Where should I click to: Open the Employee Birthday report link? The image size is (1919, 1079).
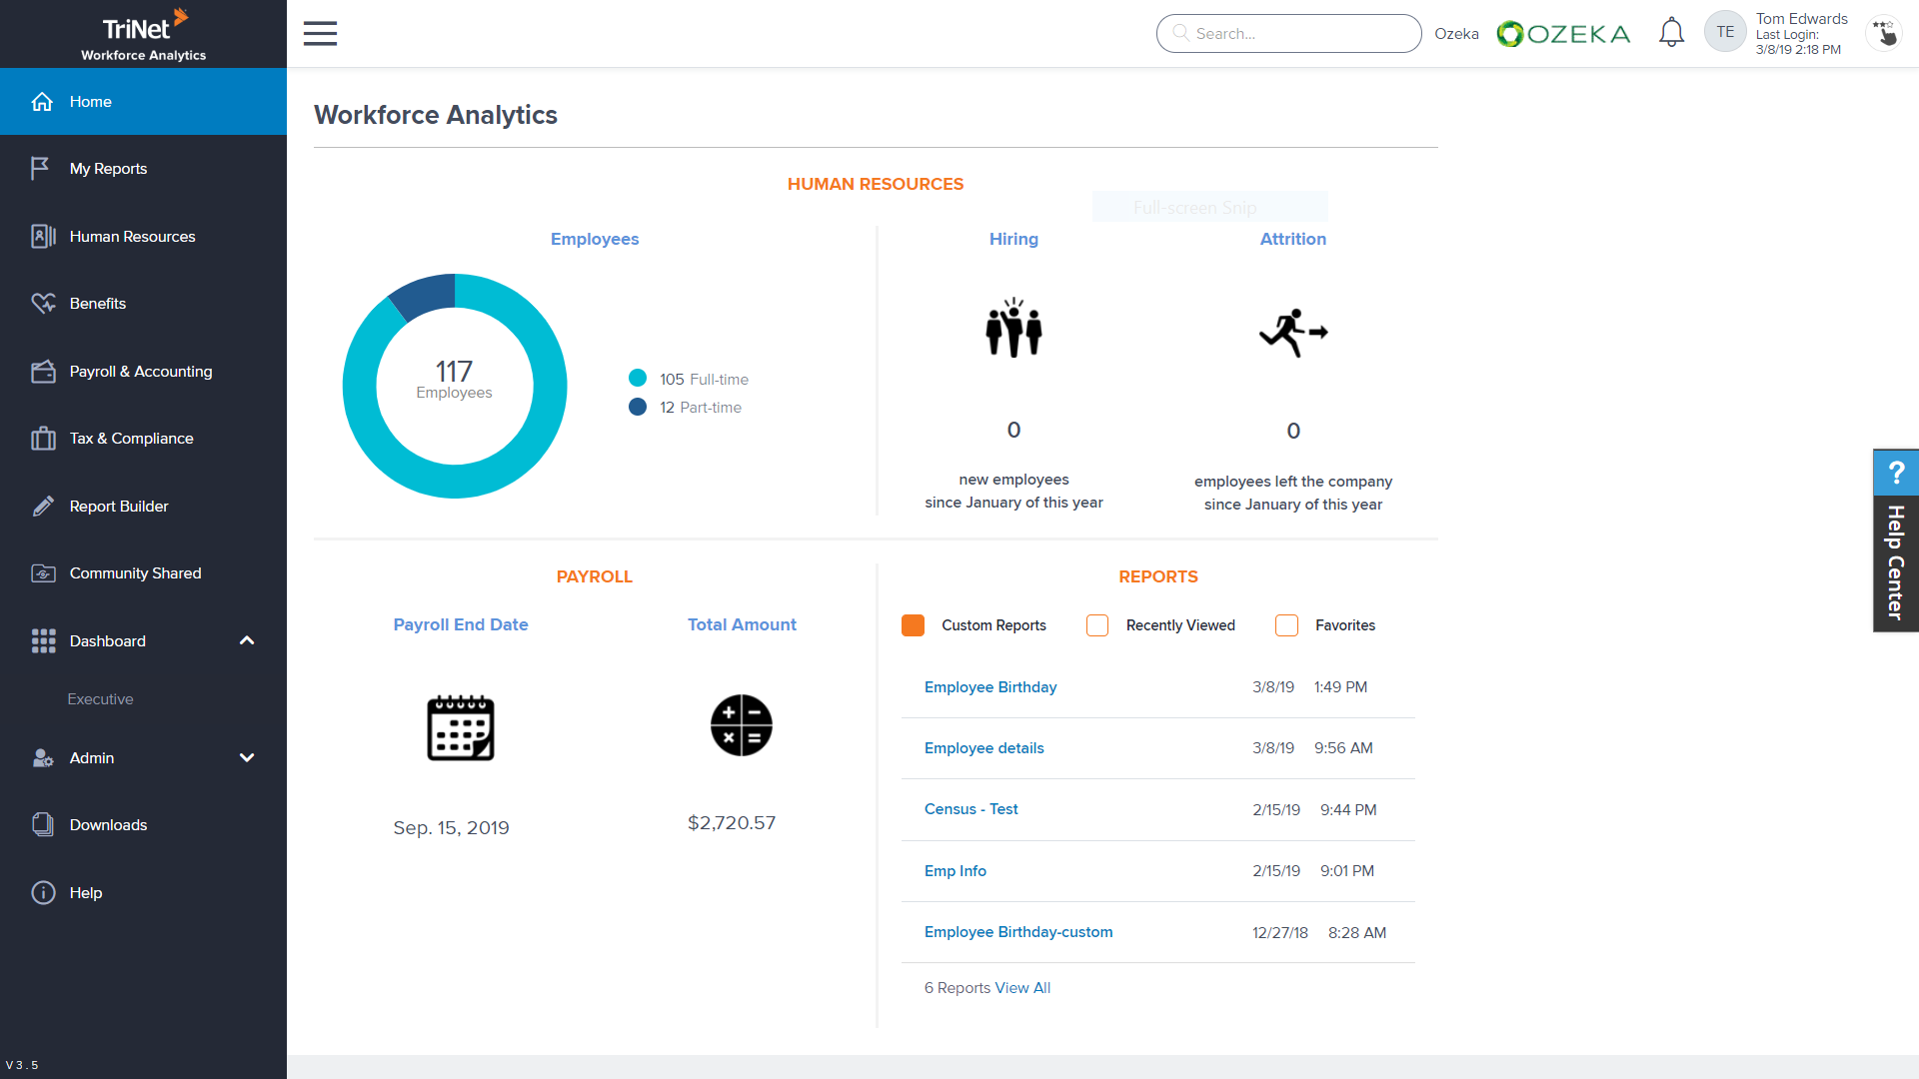pos(989,687)
